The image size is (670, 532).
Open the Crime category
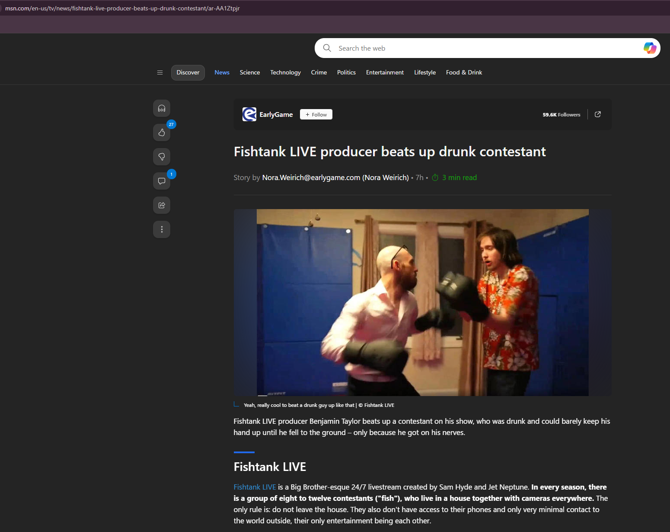(x=319, y=73)
